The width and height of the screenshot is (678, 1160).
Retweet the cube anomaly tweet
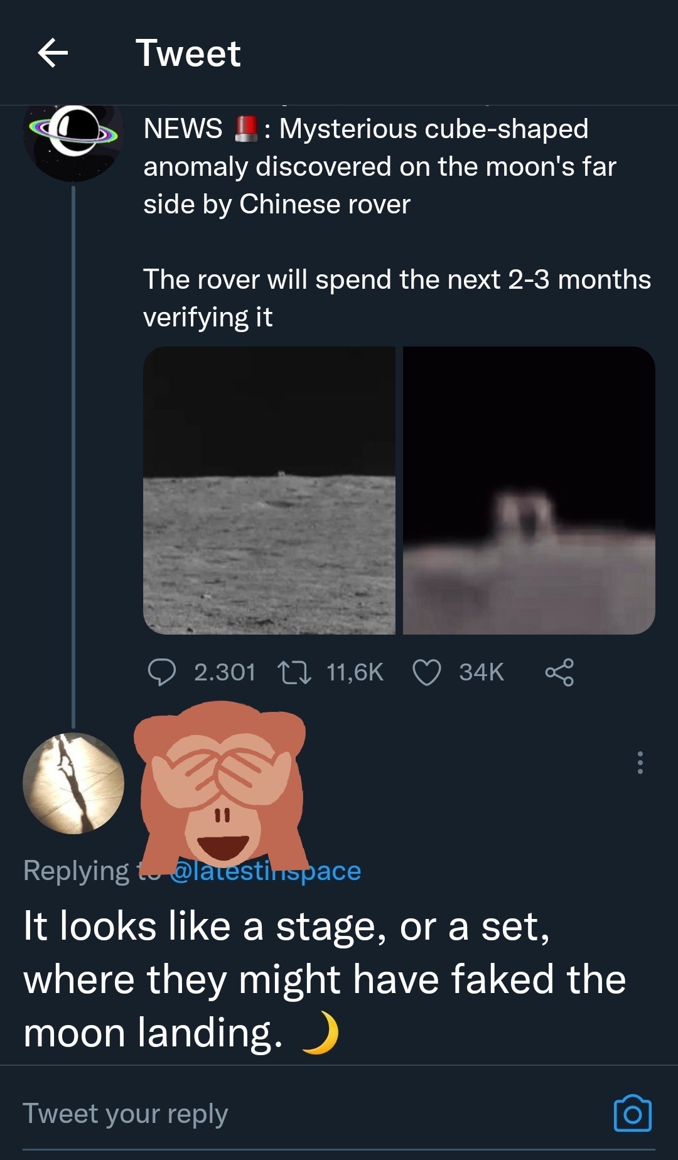click(294, 672)
